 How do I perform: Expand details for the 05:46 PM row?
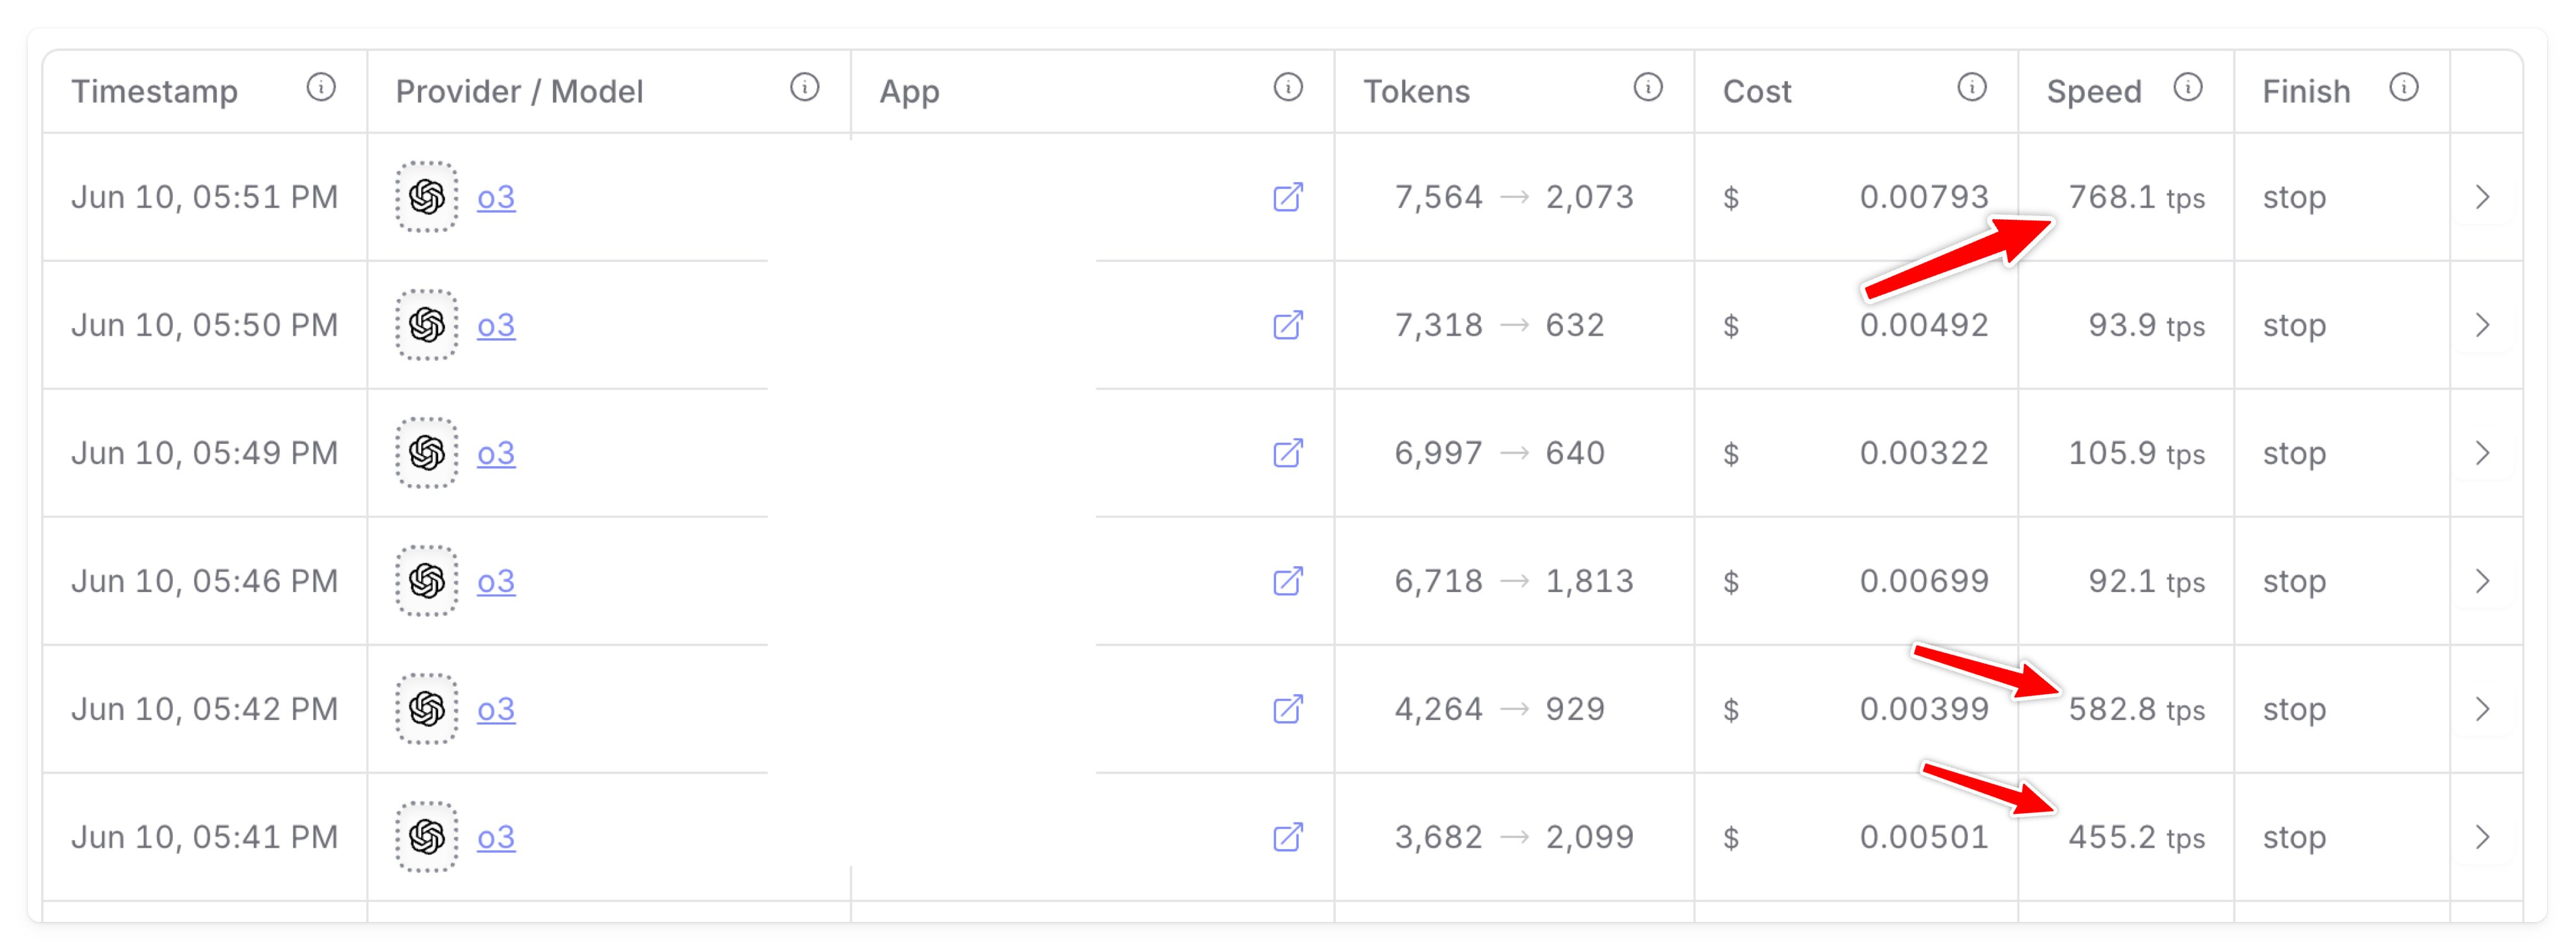tap(2482, 581)
